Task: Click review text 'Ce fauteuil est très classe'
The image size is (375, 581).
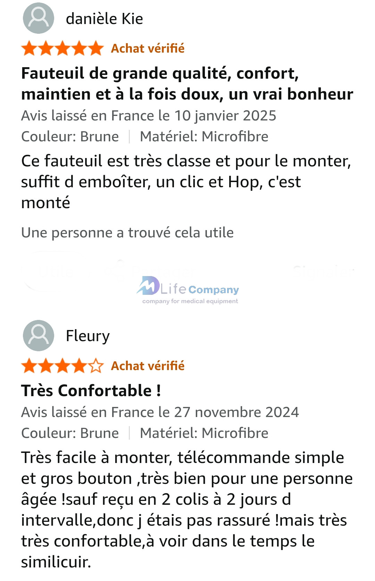Action: [186, 182]
